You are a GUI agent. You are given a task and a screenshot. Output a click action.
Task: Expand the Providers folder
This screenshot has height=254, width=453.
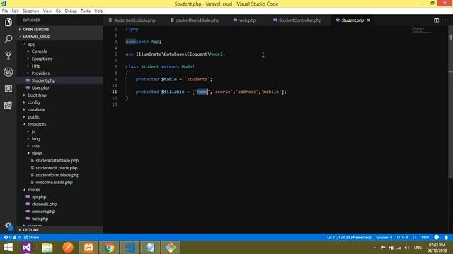[60, 73]
